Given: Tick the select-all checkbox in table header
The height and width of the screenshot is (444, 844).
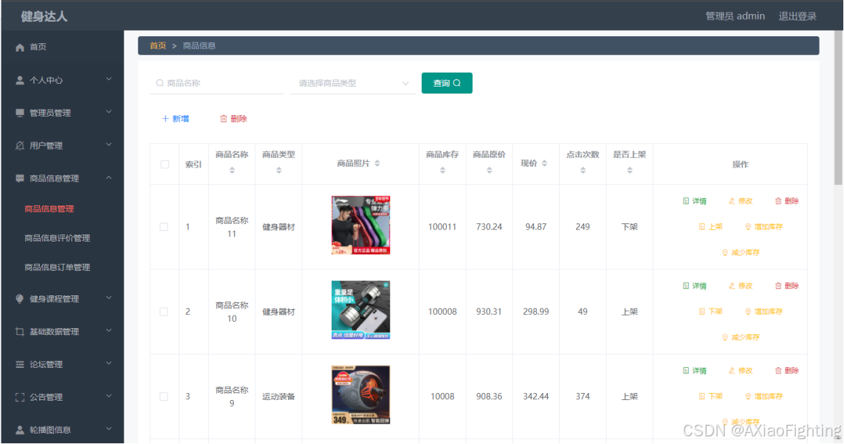Looking at the screenshot, I should (x=165, y=165).
